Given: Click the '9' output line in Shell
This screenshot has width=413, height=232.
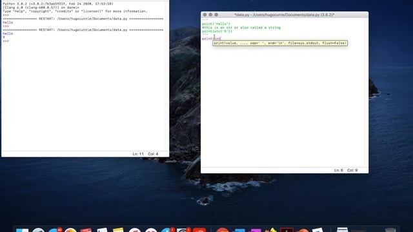Looking at the screenshot, I should (x=4, y=37).
